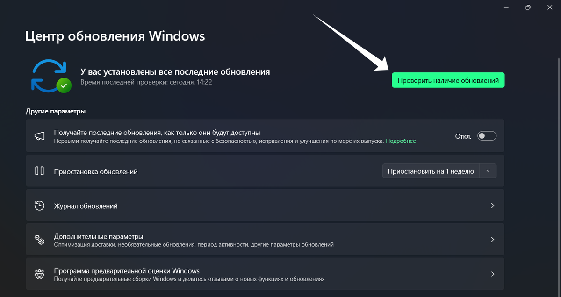Click the pause icon beside Приостановка обновлений
Viewport: 561px width, 297px height.
click(x=40, y=171)
